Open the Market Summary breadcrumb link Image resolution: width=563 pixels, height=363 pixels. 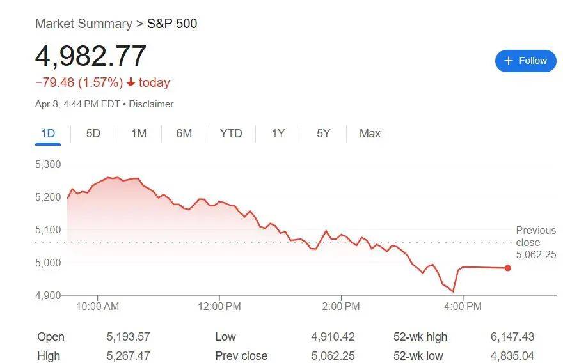click(x=83, y=24)
